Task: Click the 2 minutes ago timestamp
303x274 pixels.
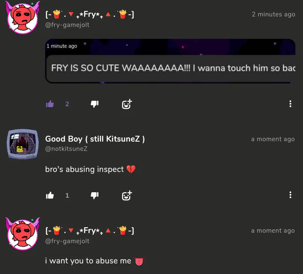Action: pos(274,14)
